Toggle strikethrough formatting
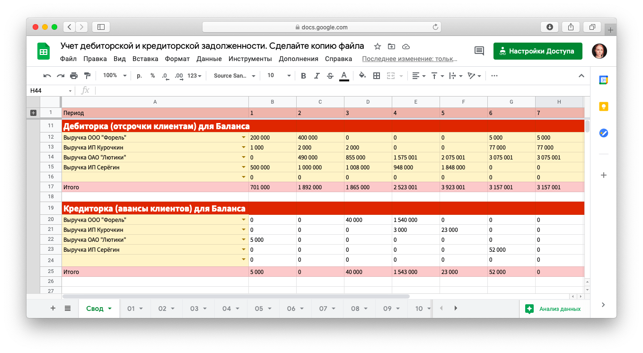This screenshot has height=353, width=643. point(330,76)
